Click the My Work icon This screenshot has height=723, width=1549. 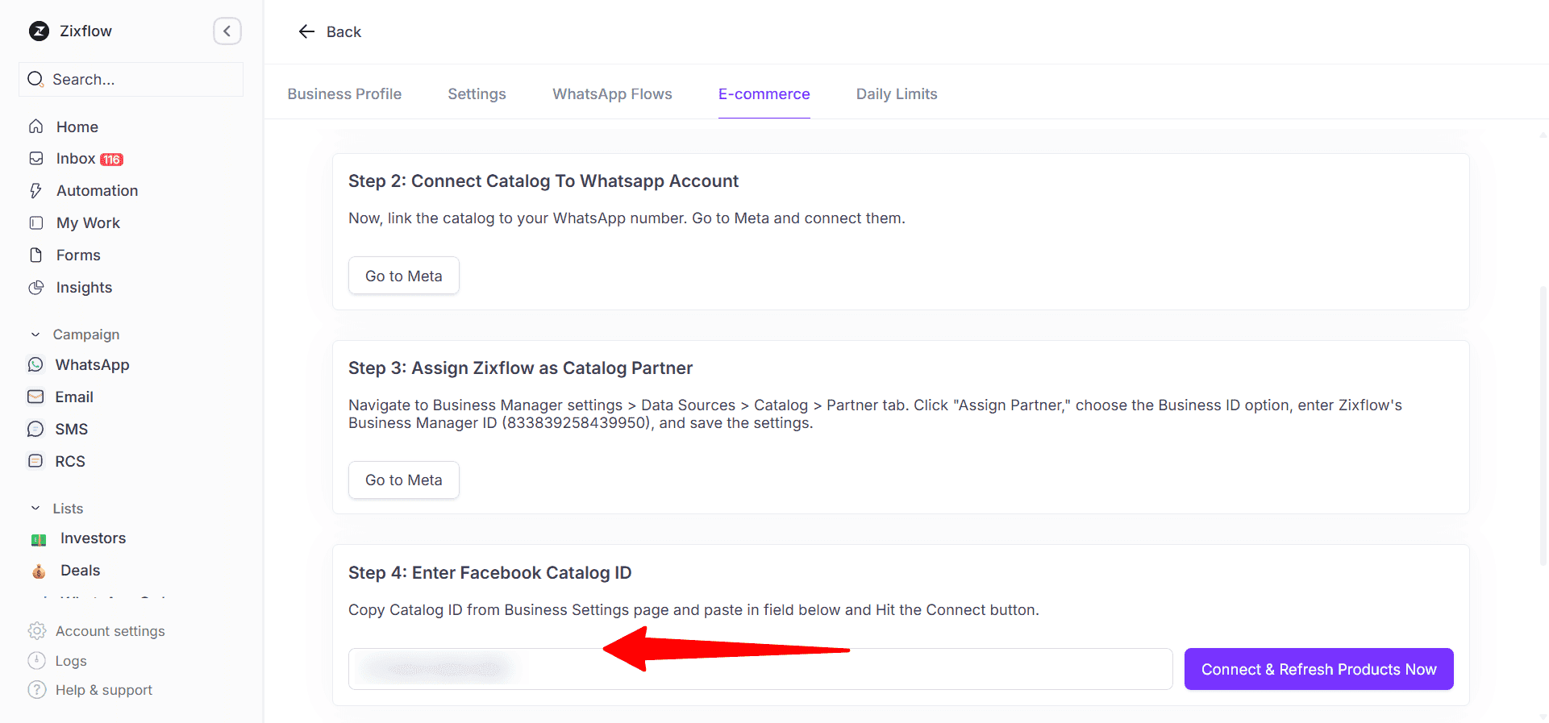coord(36,223)
